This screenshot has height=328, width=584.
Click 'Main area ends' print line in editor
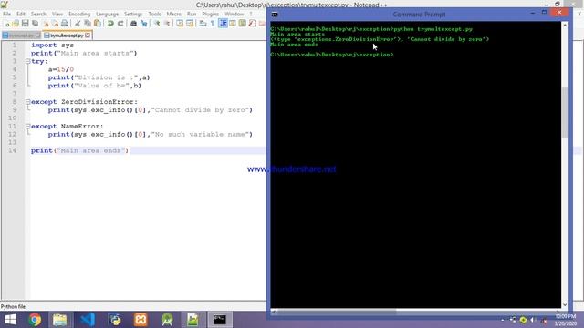pos(79,150)
